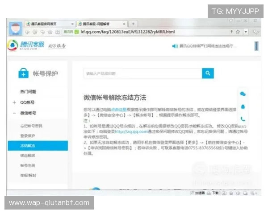The height and width of the screenshot is (214, 268).
Task: Click 下载 in the status bar
Action: 215,193
